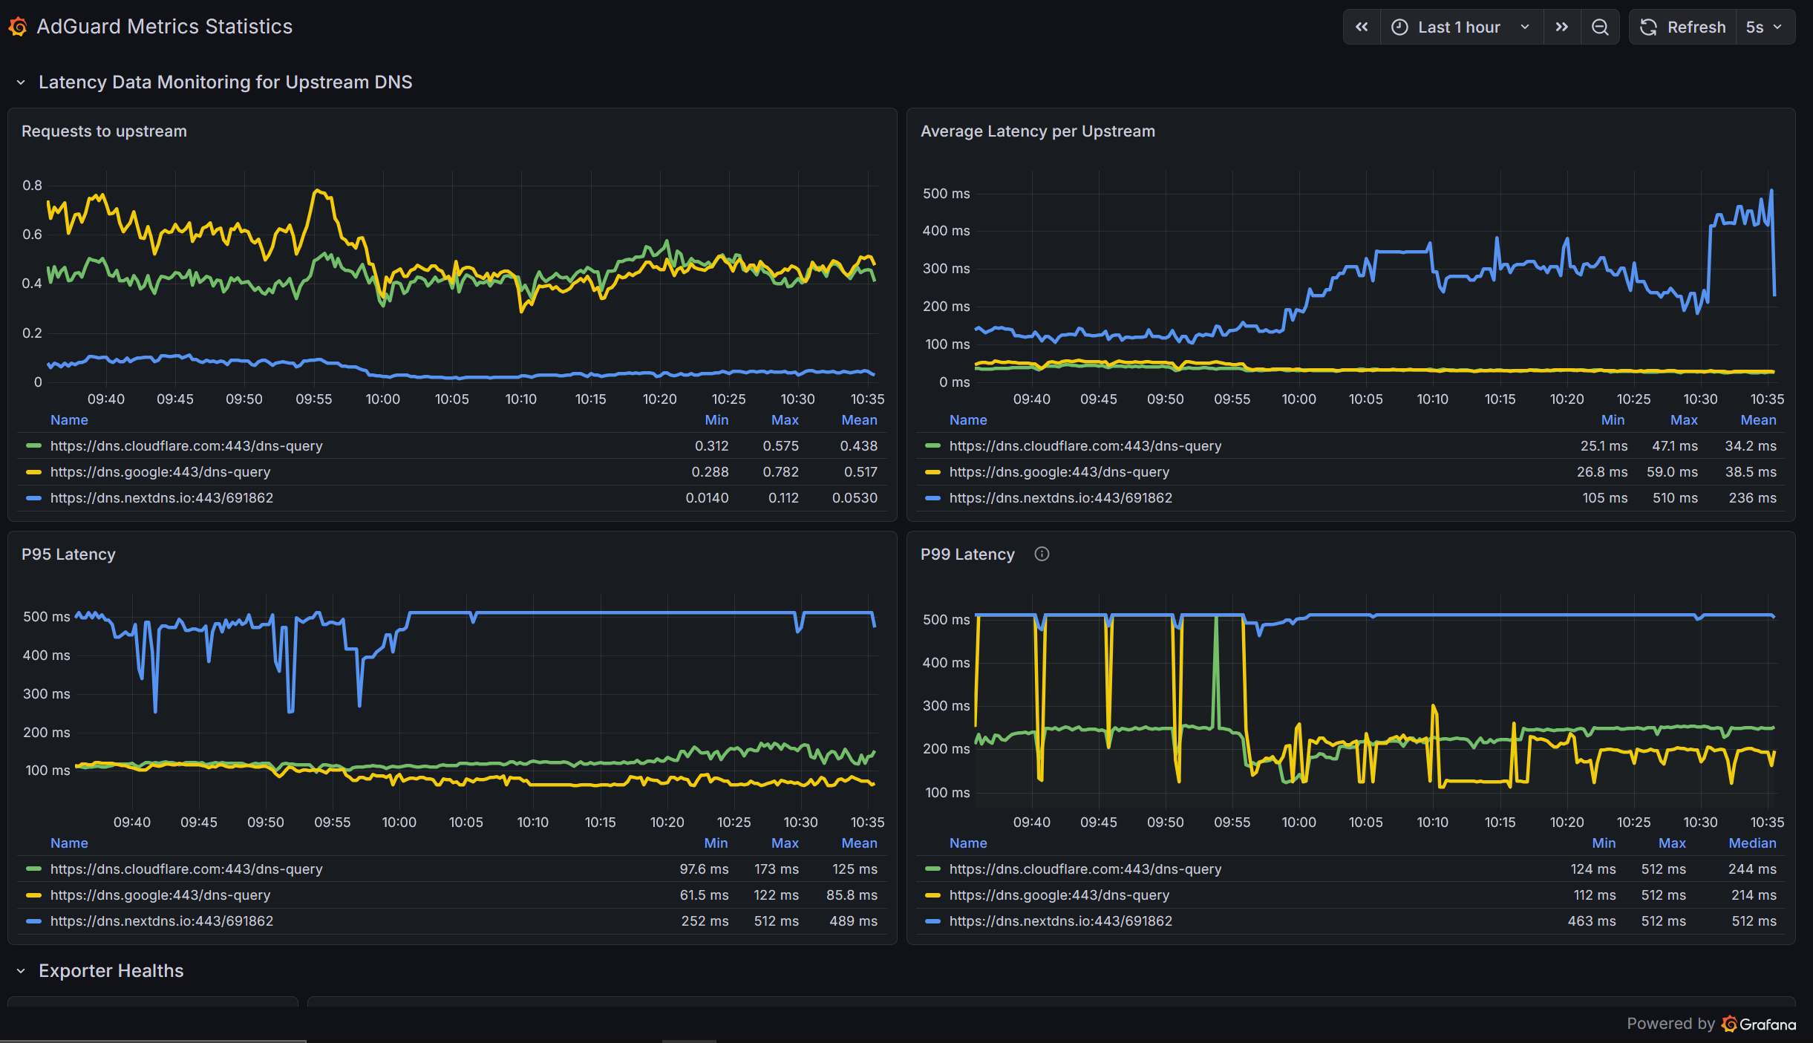This screenshot has width=1813, height=1043.
Task: Sort Average Latency legend by Max
Action: tap(1684, 420)
